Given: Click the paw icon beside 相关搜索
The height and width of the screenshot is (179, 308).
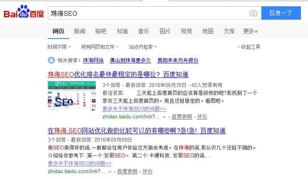Looking at the screenshot, I should click(x=51, y=60).
